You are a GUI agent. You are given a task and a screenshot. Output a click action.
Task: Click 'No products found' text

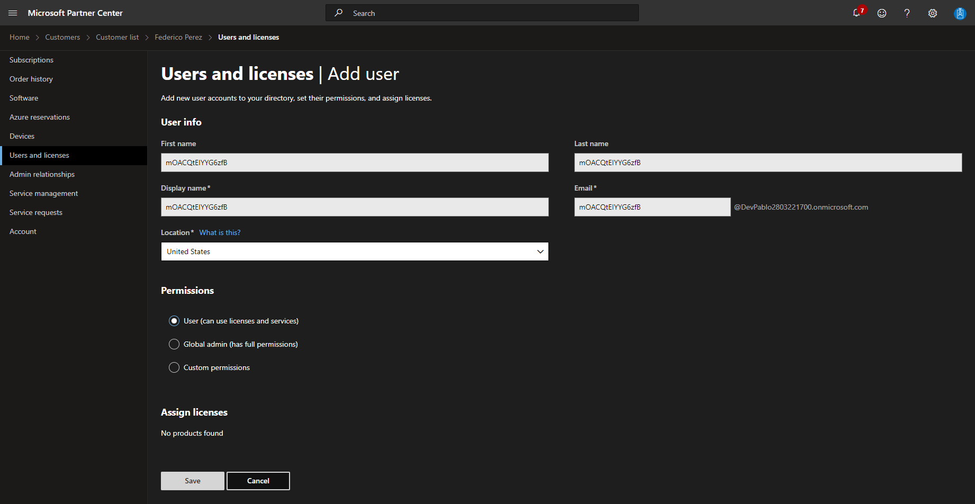click(x=192, y=433)
